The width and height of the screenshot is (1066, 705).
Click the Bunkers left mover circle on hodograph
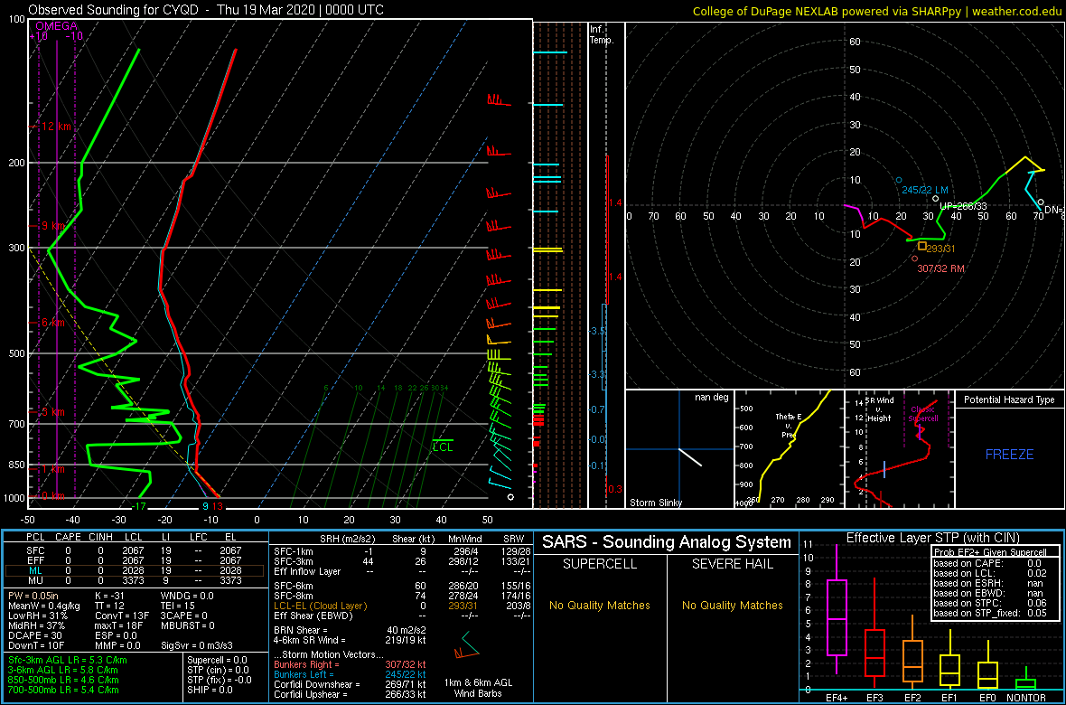click(899, 181)
